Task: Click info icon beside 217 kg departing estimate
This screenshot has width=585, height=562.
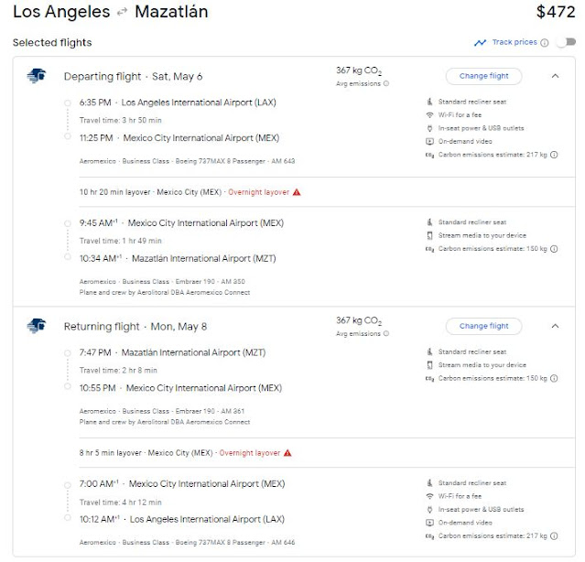Action: pos(555,155)
